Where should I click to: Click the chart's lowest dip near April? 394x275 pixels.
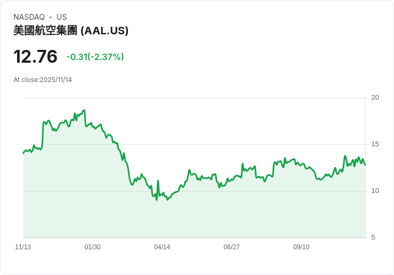(156, 200)
